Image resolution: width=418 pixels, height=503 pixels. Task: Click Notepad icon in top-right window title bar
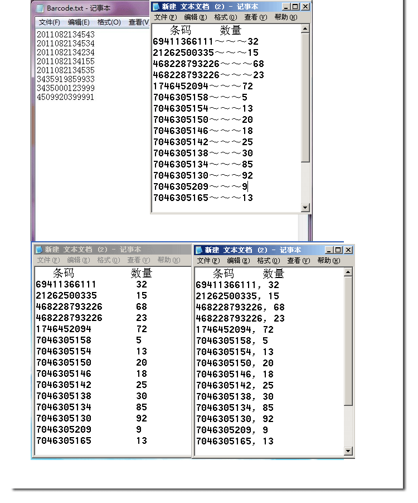[156, 6]
